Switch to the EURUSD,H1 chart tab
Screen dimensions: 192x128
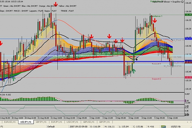click(x=10, y=122)
